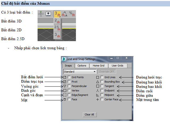
Task: Enable the Midpoint checkbox
Action: point(102,95)
